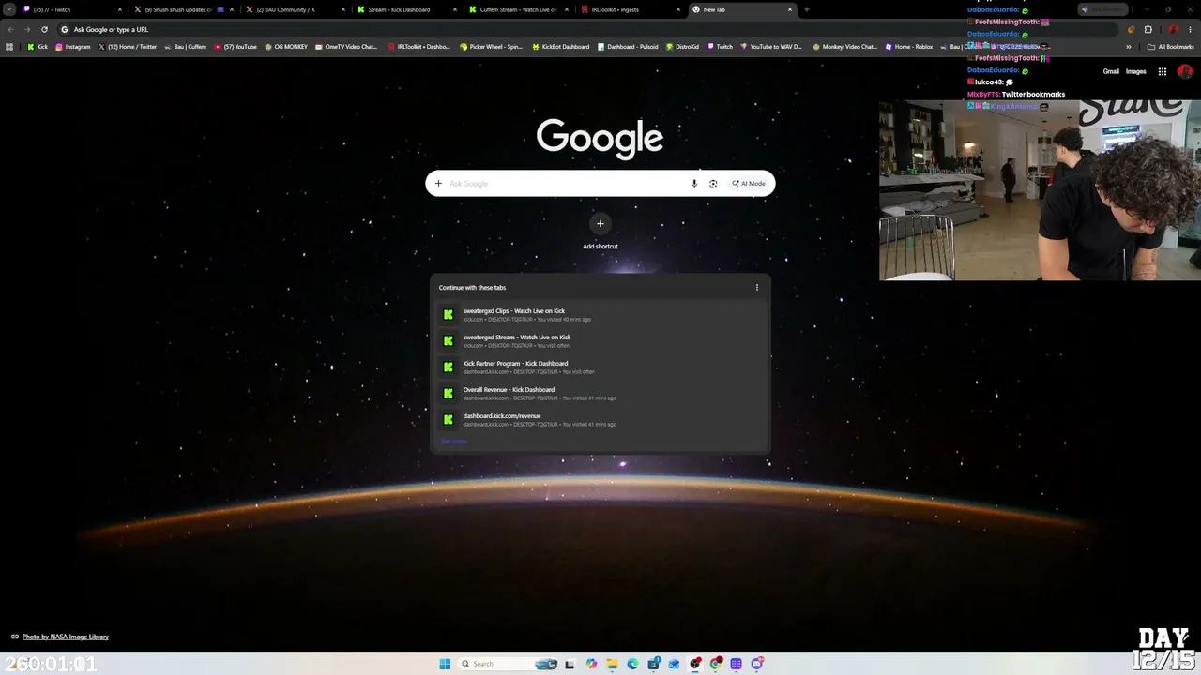Image resolution: width=1201 pixels, height=675 pixels.
Task: Open the OG MONKEY bookmark
Action: [286, 47]
